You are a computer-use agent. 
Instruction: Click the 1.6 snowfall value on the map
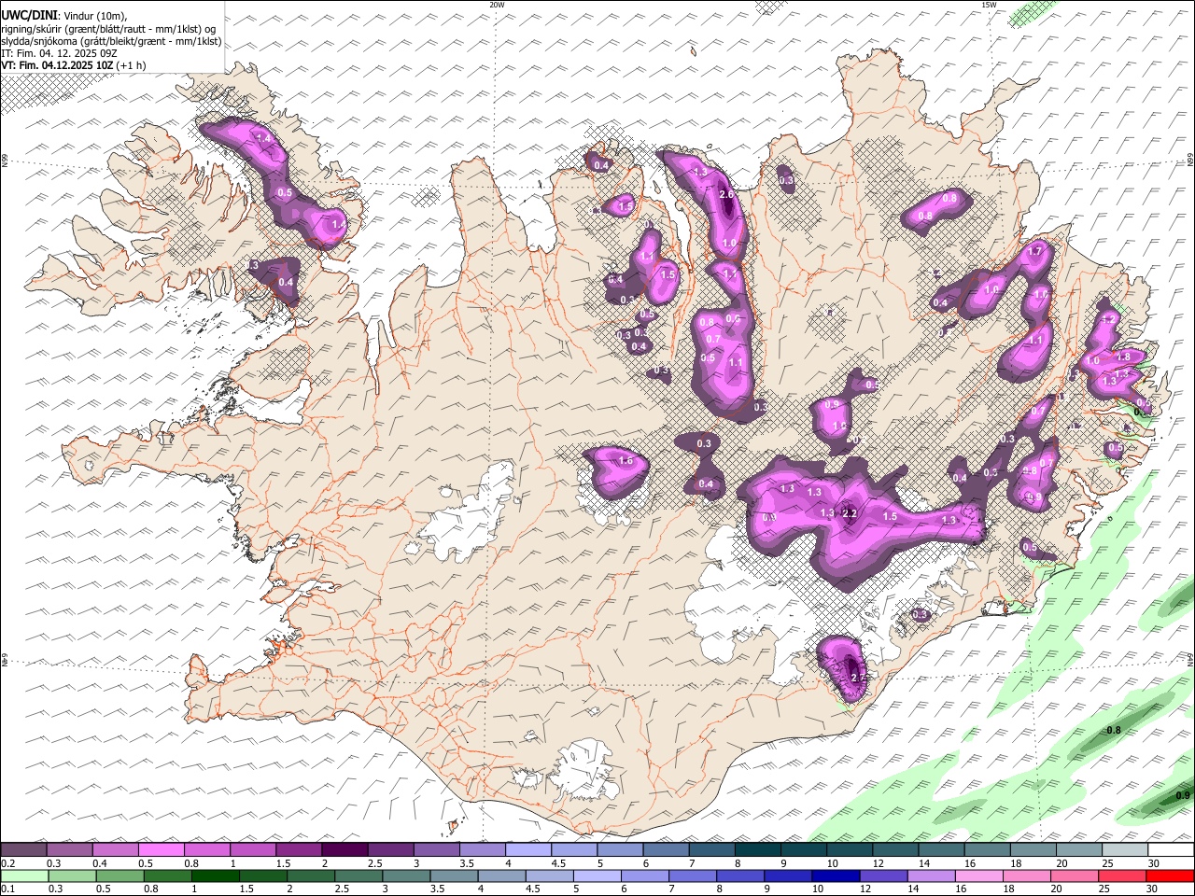(626, 460)
